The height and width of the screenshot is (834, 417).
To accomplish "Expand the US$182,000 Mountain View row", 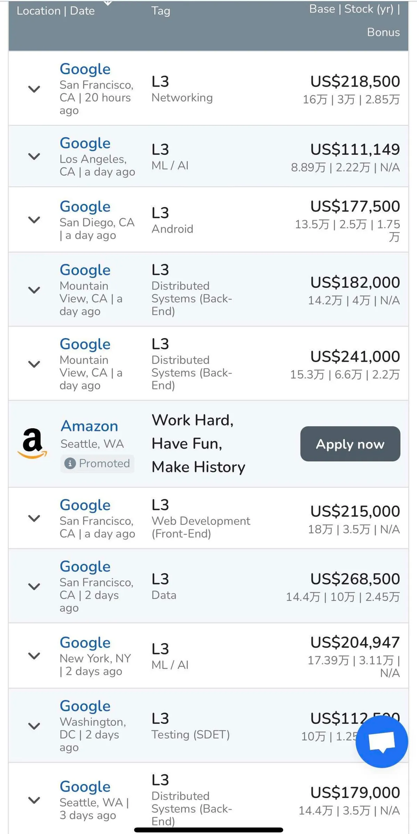I will click(x=34, y=290).
